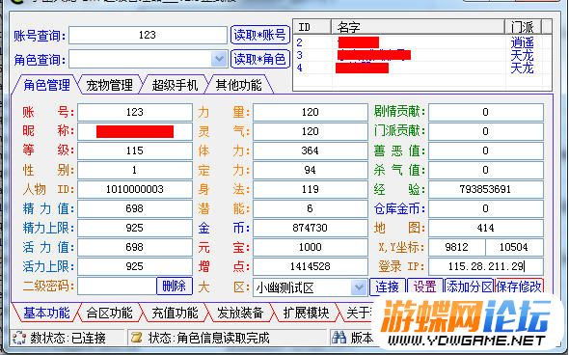
Task: Click the 昵称 field
Action: coord(135,131)
